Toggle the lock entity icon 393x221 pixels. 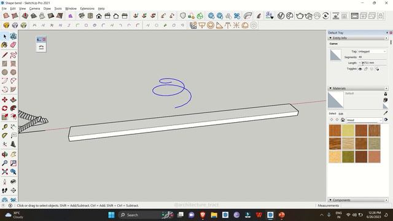point(366,69)
